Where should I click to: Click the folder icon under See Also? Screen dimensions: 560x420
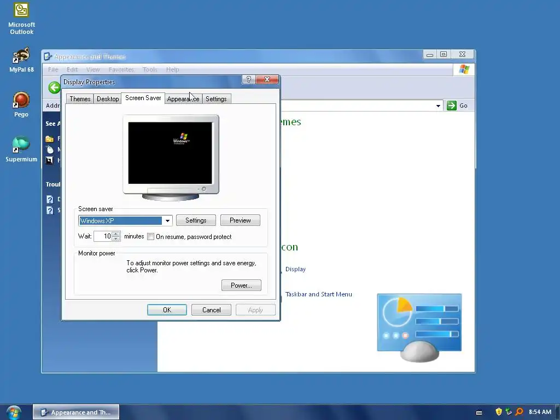click(x=50, y=138)
